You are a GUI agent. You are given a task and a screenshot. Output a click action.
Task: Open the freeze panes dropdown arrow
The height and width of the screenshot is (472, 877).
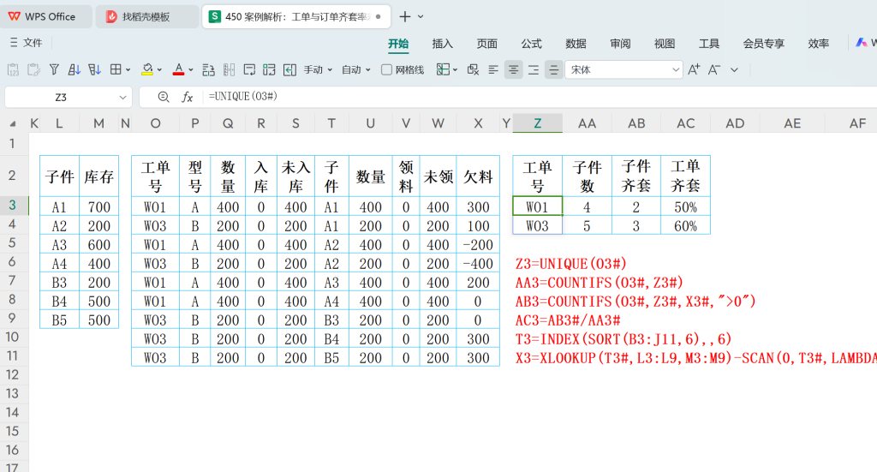[456, 70]
